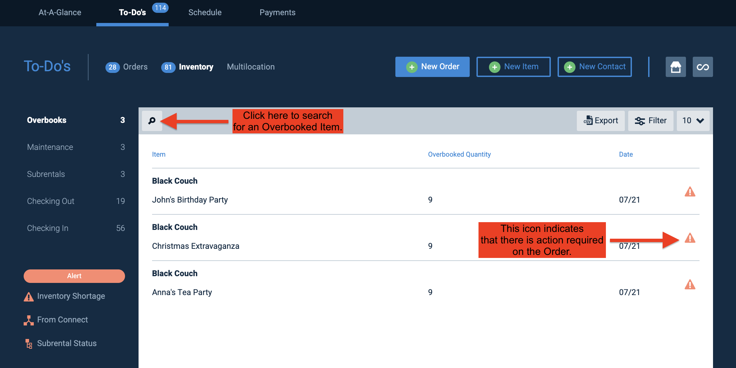The image size is (736, 368).
Task: Open Subrentals in the sidebar
Action: pos(76,174)
